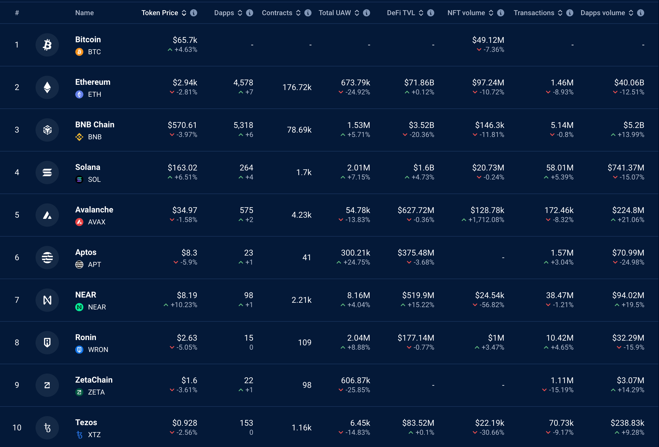The image size is (659, 447).
Task: Click the small APT token icon
Action: pos(79,265)
